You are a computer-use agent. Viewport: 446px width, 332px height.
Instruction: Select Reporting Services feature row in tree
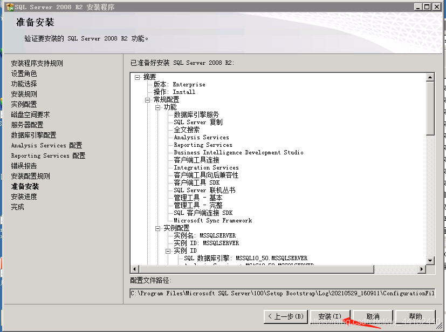point(203,145)
